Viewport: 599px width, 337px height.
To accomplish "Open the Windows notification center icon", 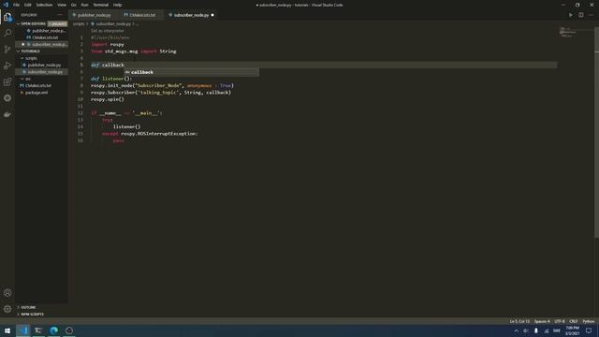I will [x=589, y=330].
